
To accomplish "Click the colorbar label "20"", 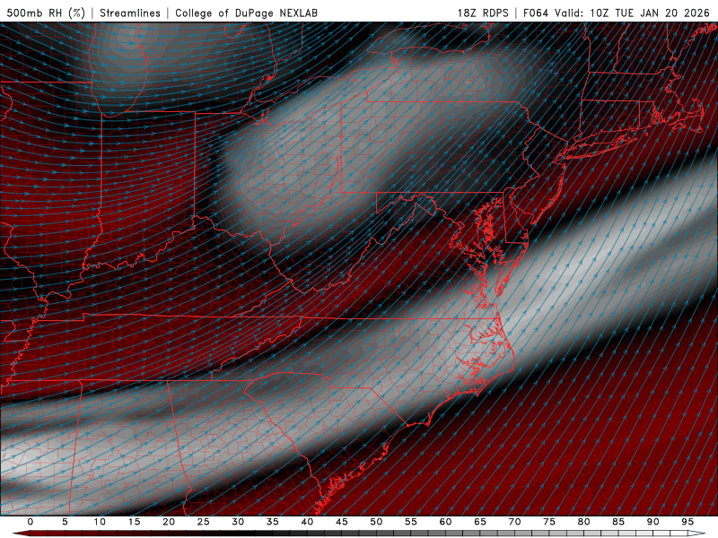I will pos(169,522).
